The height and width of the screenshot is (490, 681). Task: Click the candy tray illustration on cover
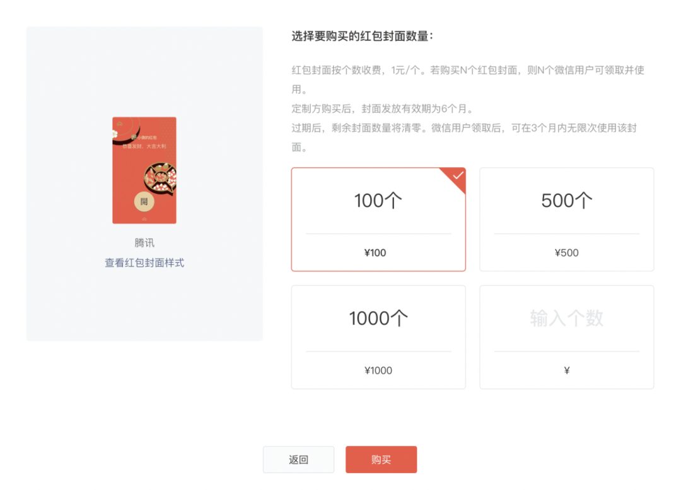point(160,178)
